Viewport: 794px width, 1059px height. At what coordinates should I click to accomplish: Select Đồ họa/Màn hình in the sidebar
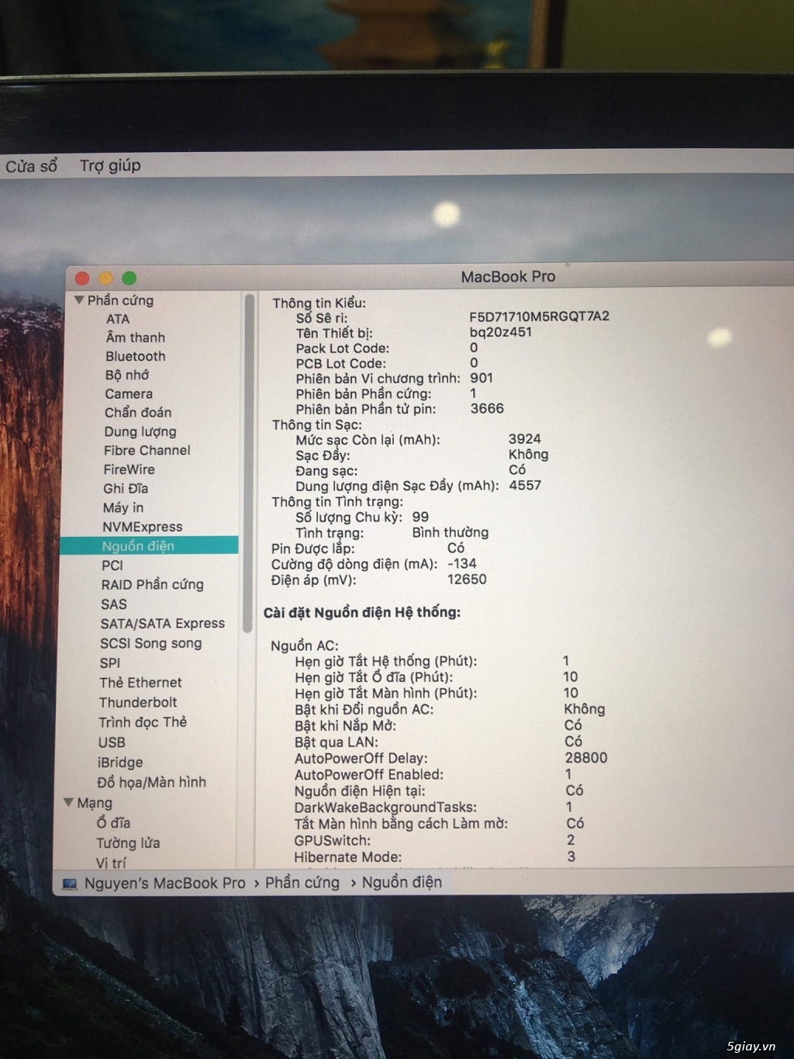[152, 782]
